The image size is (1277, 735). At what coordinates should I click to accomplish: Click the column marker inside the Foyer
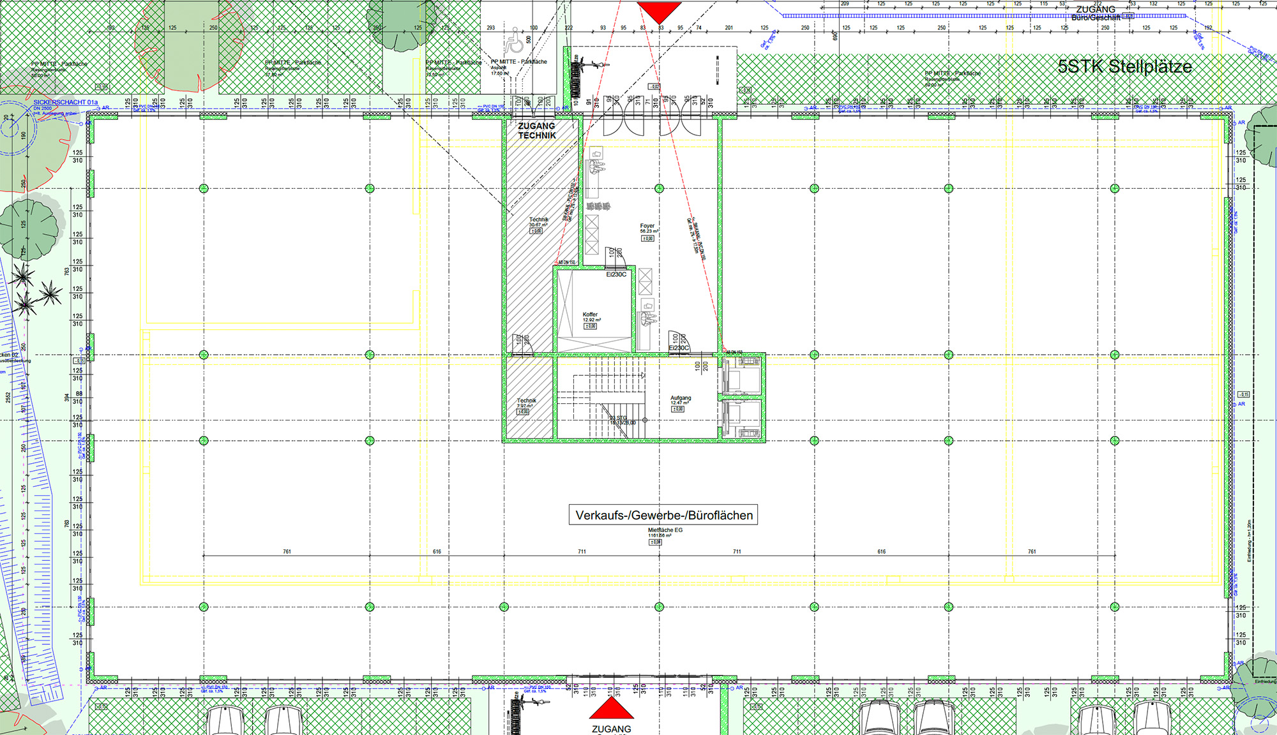click(659, 188)
